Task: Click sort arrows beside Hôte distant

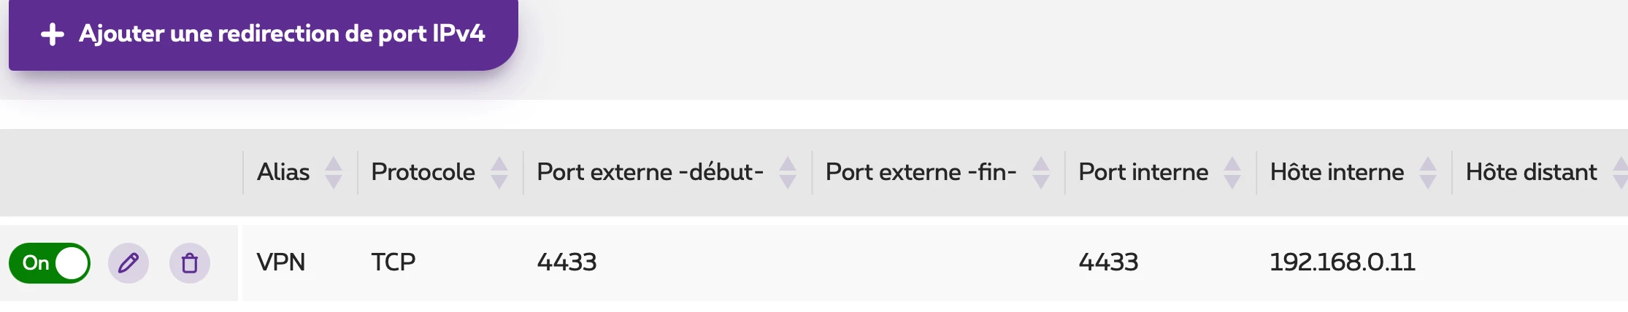Action: click(x=1621, y=173)
